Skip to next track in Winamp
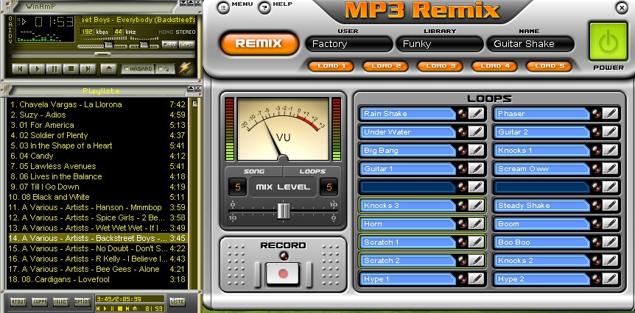The image size is (635, 313). [x=88, y=68]
